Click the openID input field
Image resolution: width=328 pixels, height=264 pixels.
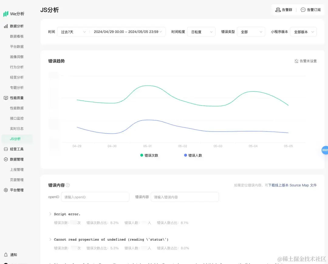coord(95,197)
